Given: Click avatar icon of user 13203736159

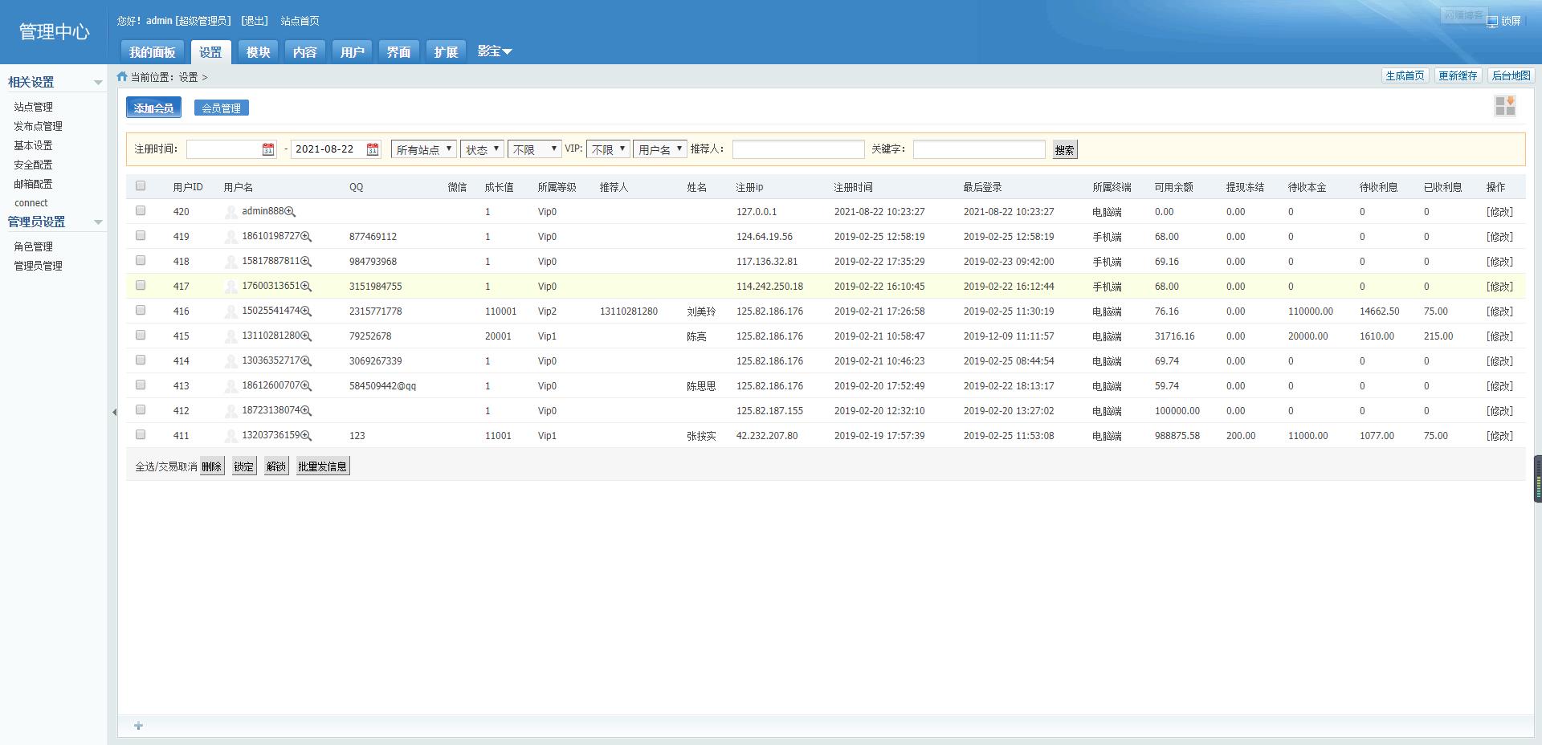Looking at the screenshot, I should [231, 436].
